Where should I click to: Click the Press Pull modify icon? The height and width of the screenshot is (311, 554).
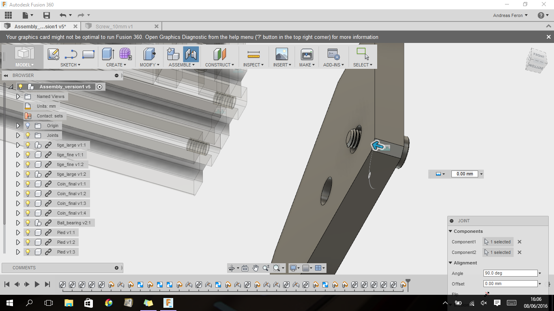[150, 54]
